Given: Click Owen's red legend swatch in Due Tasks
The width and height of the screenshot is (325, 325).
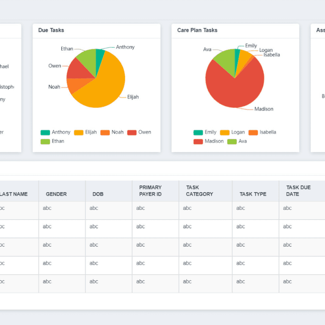Looking at the screenshot, I should 132,132.
